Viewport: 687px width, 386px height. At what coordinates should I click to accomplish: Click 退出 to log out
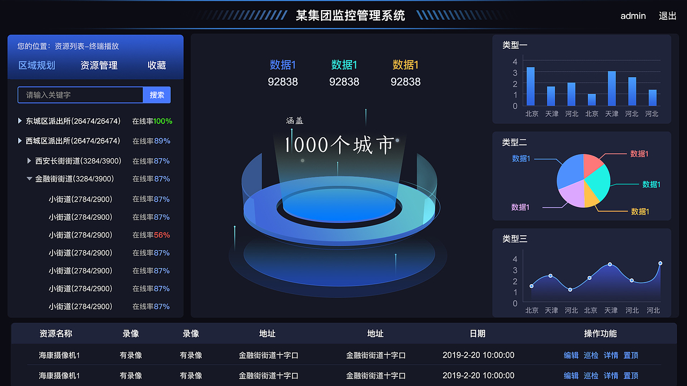tap(667, 16)
